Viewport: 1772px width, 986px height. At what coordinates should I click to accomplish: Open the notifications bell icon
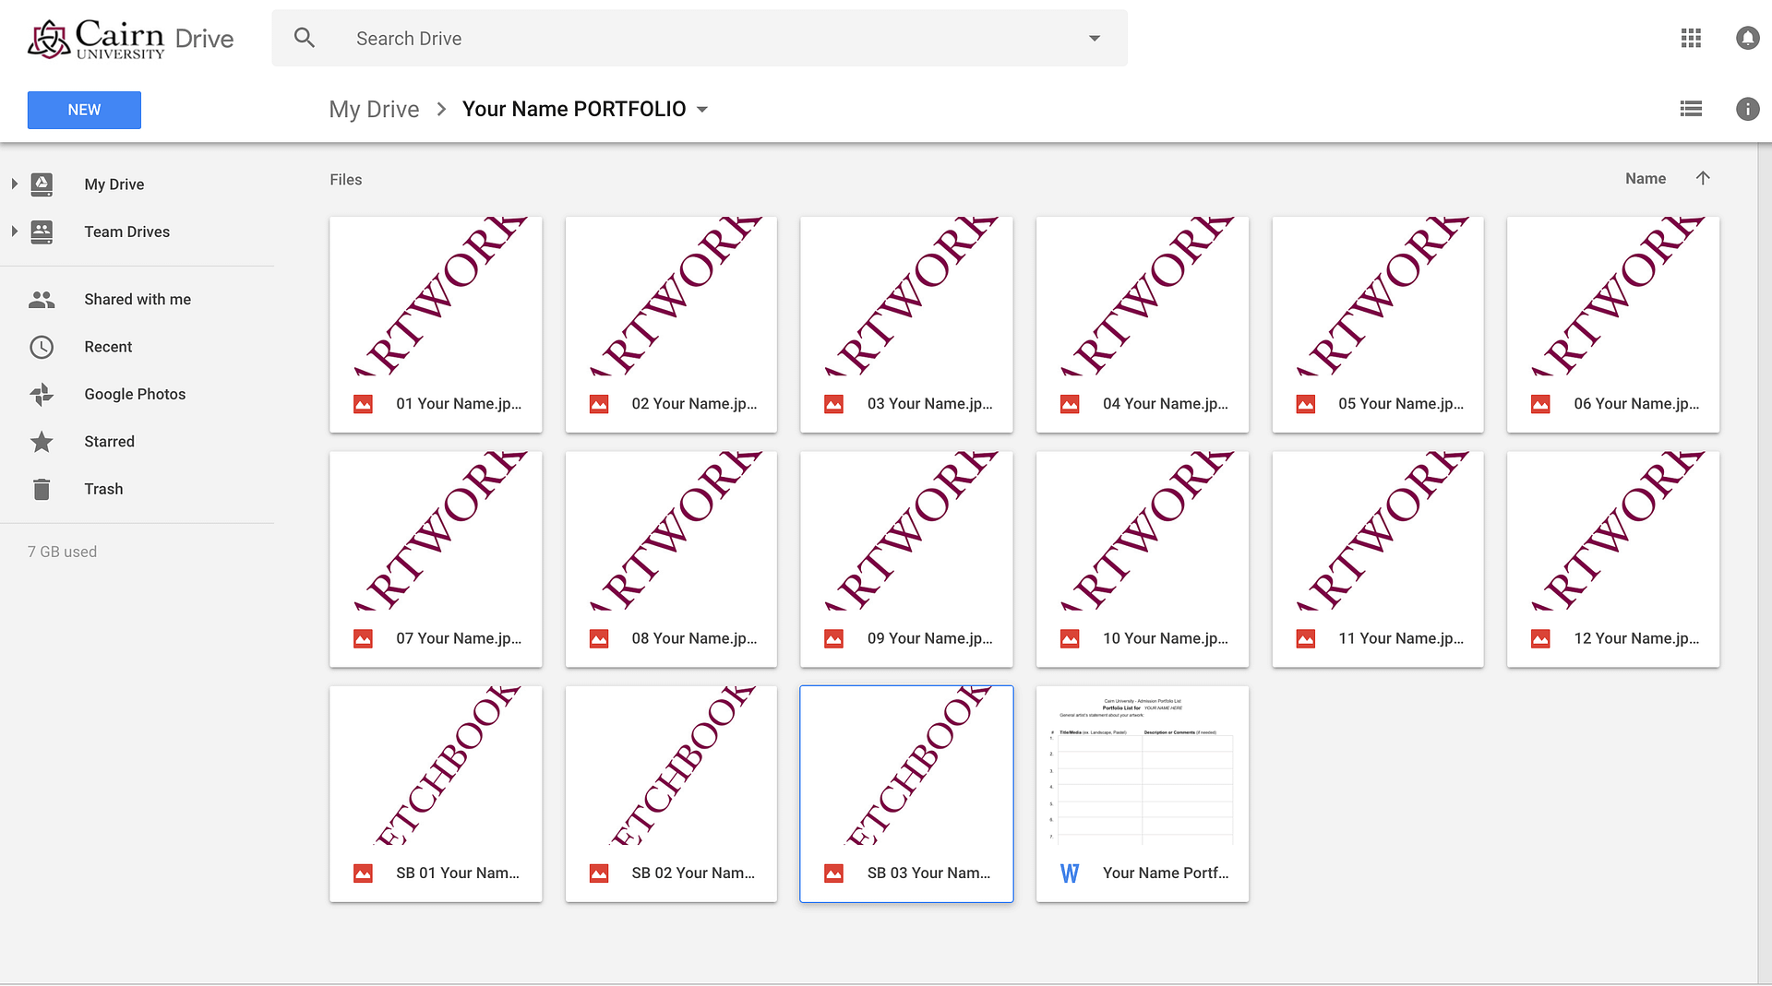click(1747, 38)
